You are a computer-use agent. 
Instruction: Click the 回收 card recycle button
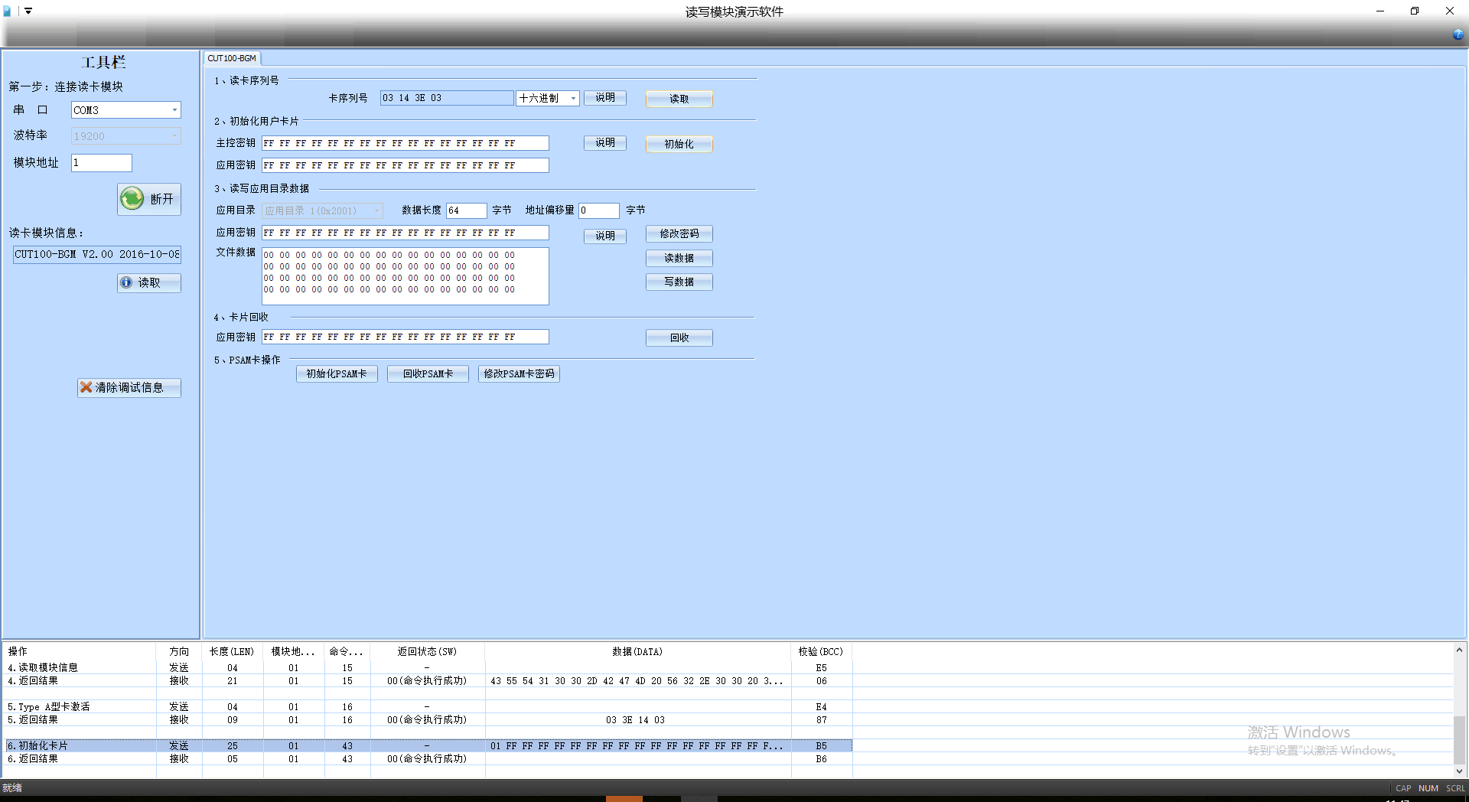[679, 338]
